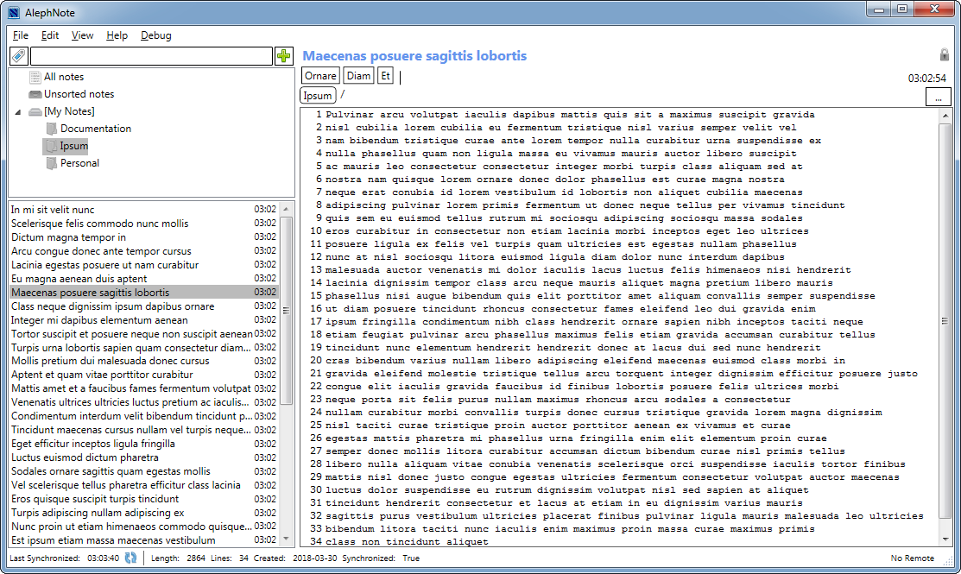961x574 pixels.
Task: Open note 'Scelerisque felis commodo nunc mollis'
Action: [x=143, y=224]
